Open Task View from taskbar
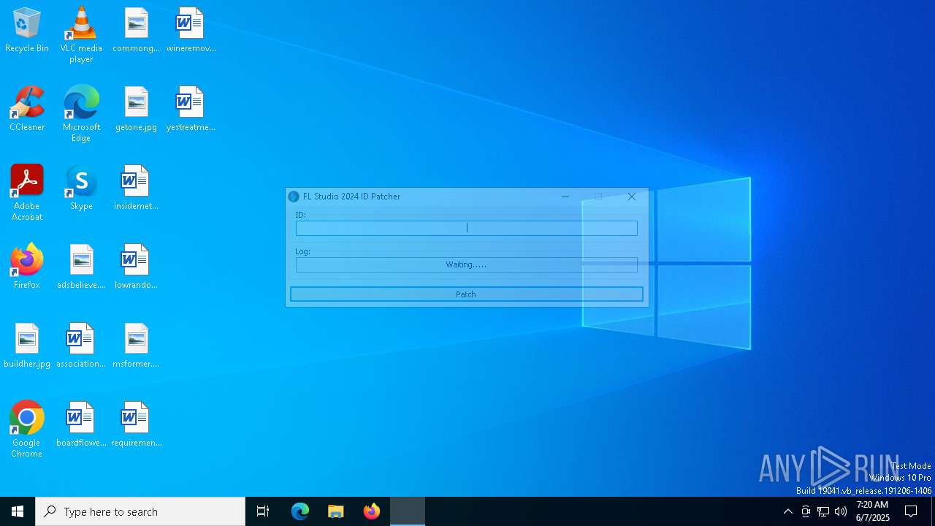935x526 pixels. pos(263,511)
